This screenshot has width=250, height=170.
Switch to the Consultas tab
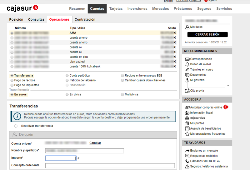click(36, 19)
